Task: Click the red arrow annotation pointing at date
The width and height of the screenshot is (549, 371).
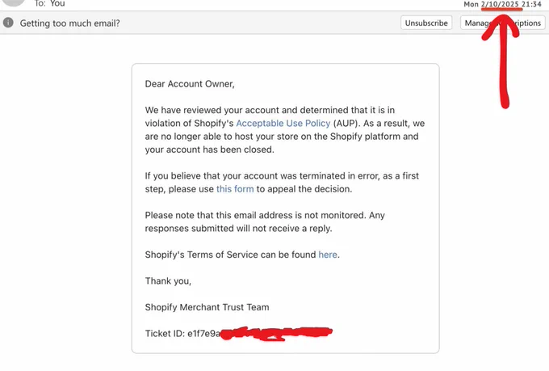Action: click(x=501, y=61)
